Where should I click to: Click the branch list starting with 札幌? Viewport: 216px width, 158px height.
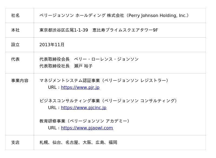(x=78, y=143)
